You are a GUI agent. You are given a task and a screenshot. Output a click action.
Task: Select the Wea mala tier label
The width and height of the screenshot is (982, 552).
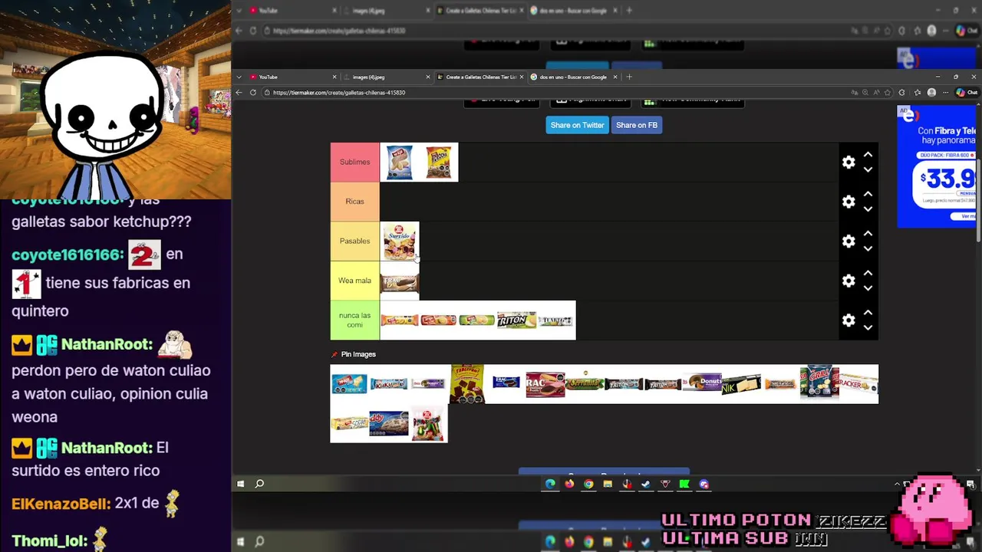pos(354,281)
